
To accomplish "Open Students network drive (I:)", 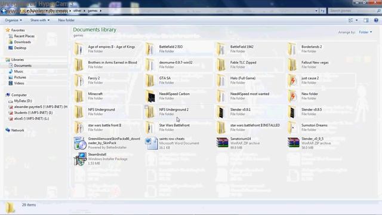I will click(33, 113).
